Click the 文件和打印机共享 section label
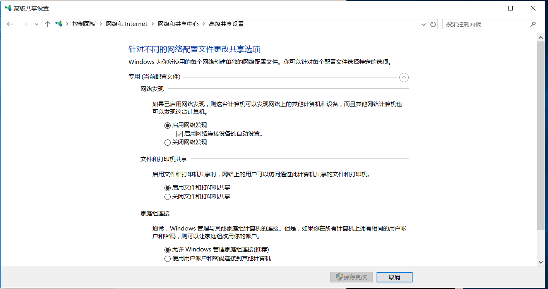The image size is (548, 289). [x=164, y=159]
